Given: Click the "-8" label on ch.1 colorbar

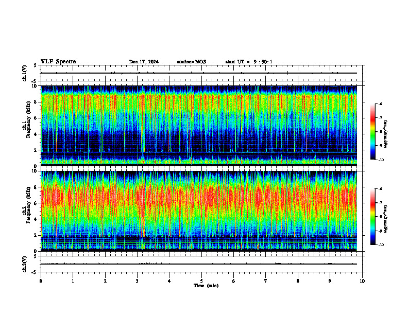Looking at the screenshot, I should click(381, 132).
